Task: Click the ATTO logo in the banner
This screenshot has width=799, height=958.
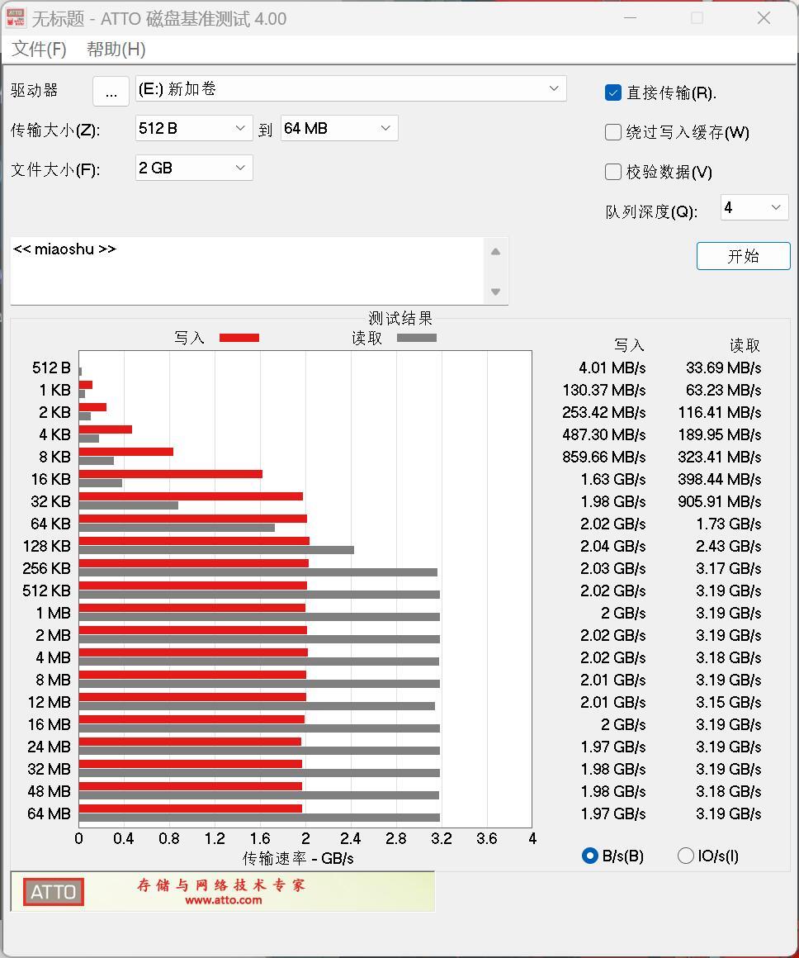Action: (53, 892)
